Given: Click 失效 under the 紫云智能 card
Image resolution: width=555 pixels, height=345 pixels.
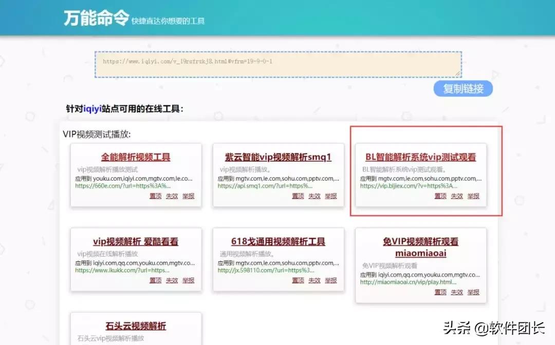Looking at the screenshot, I should click(x=314, y=196).
